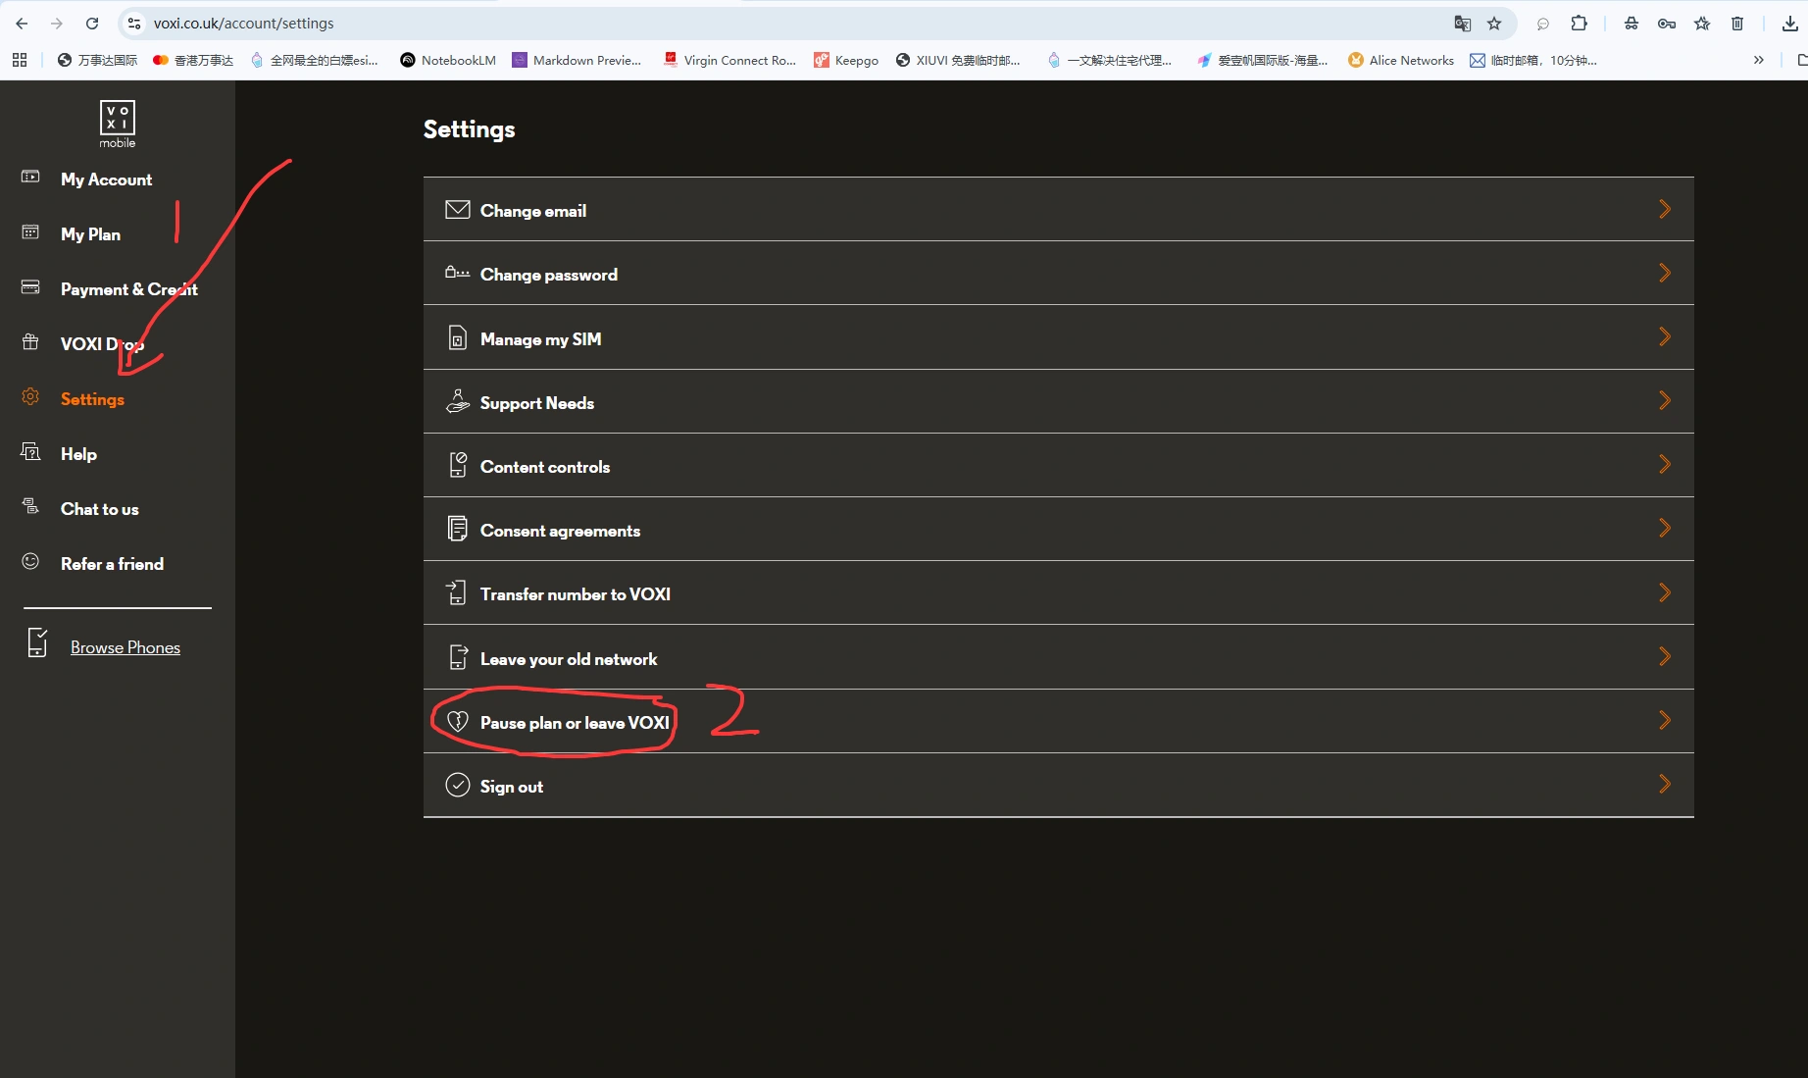
Task: Select Chat to us in sidebar
Action: (x=99, y=509)
